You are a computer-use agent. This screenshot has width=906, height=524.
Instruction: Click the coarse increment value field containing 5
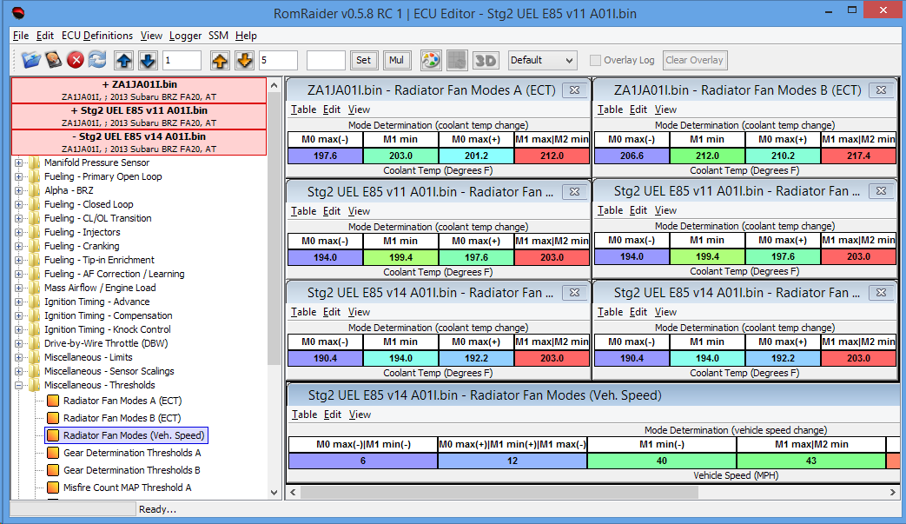pyautogui.click(x=278, y=60)
